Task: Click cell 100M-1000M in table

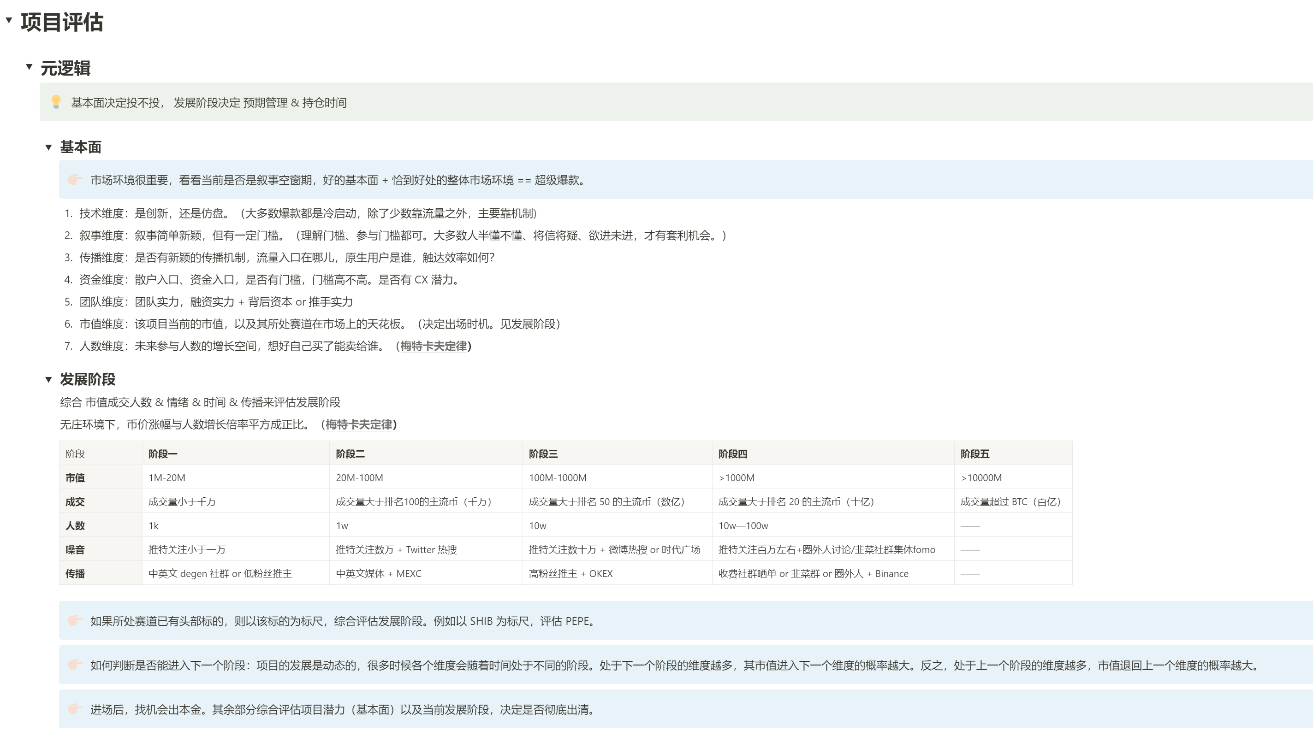Action: (617, 477)
